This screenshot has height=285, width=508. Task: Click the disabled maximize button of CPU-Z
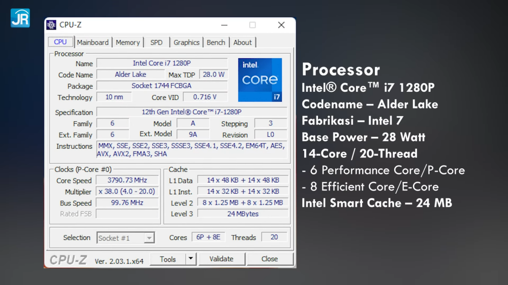tap(252, 25)
